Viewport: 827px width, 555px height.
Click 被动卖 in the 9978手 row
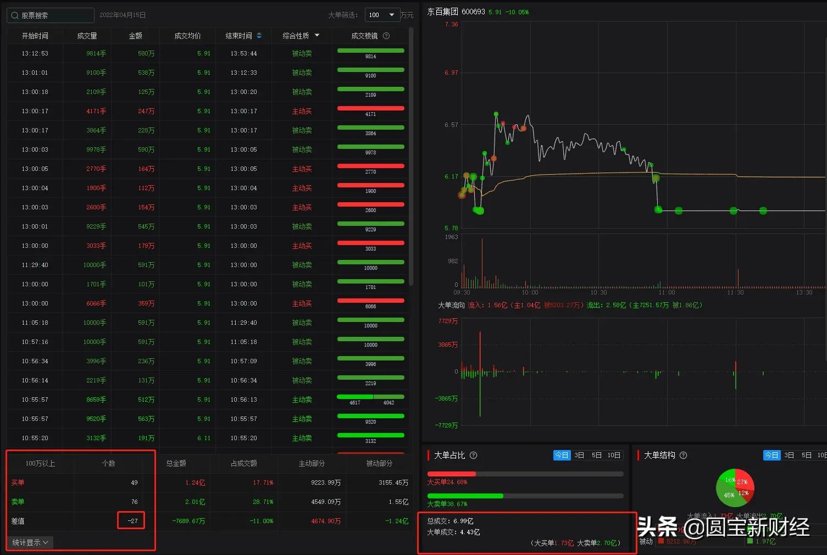coord(302,149)
